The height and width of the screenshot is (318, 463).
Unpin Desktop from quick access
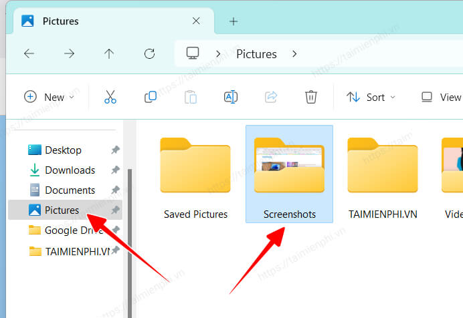[x=115, y=150]
